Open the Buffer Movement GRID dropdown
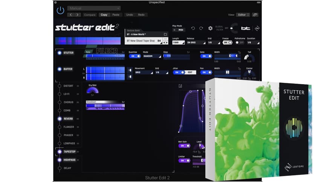Image resolution: width=315 pixels, height=182 pixels. point(144,72)
